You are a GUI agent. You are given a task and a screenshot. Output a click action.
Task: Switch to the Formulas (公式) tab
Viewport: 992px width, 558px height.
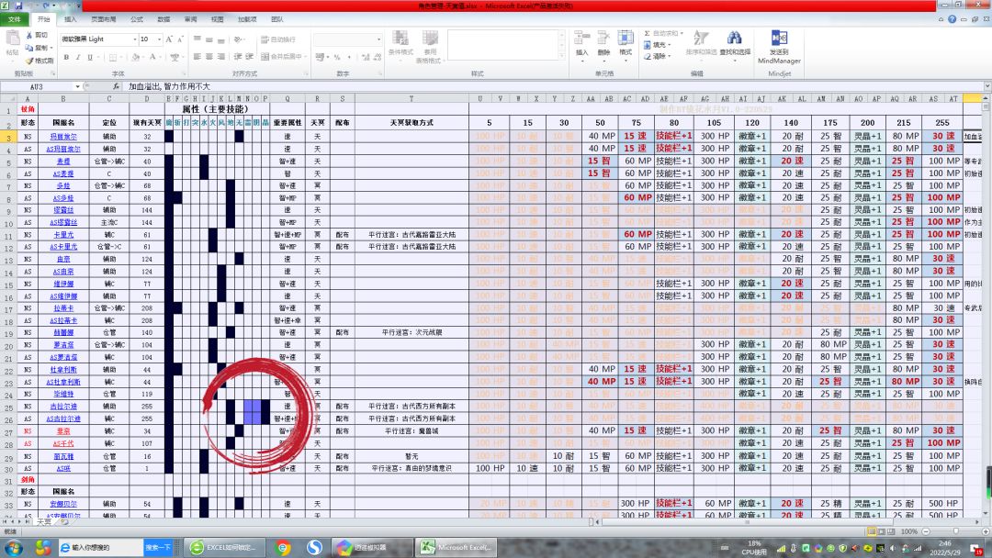pyautogui.click(x=137, y=19)
